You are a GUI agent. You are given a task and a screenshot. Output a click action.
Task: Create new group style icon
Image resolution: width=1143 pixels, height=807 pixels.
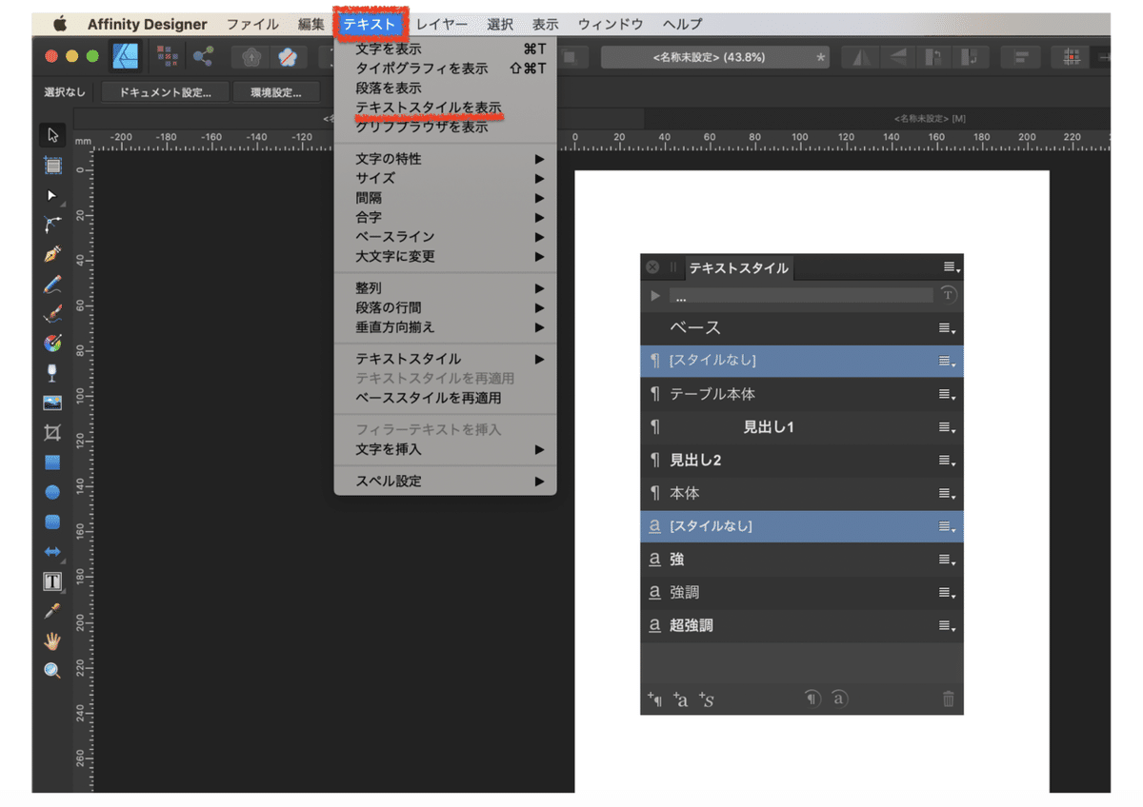tap(706, 700)
